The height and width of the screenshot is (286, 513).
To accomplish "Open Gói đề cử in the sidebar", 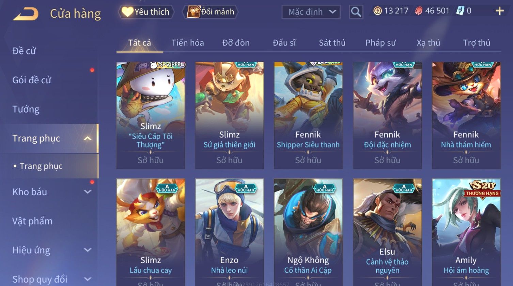I will pyautogui.click(x=32, y=80).
